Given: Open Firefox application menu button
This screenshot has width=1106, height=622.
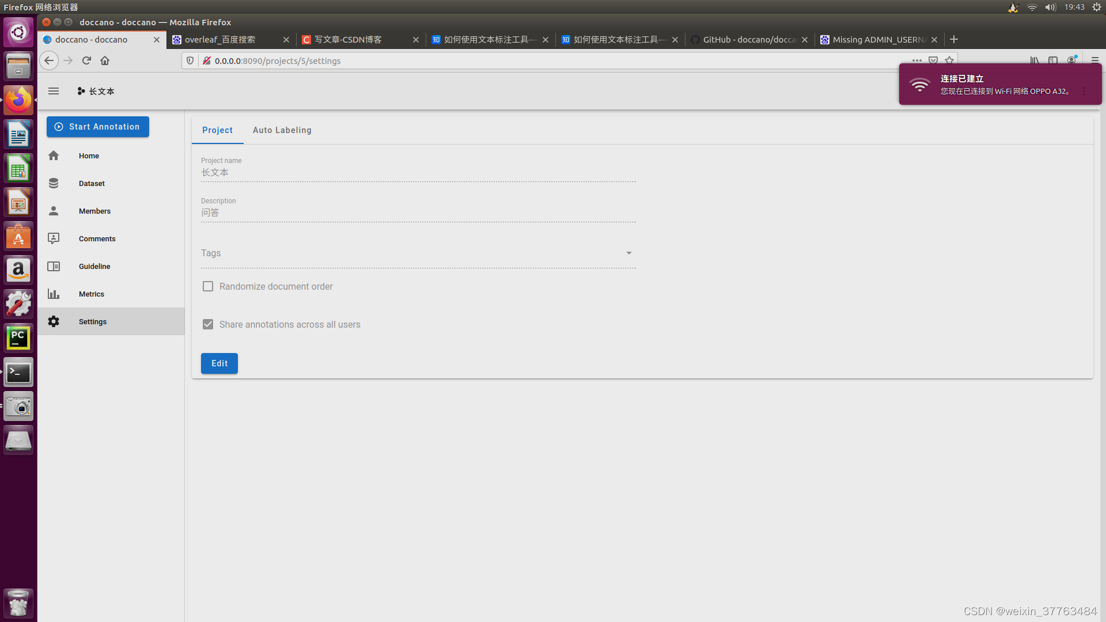Looking at the screenshot, I should 1094,60.
